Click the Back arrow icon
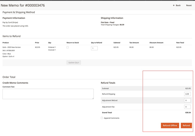Viewport: 195px width, 136px height. (174, 5)
